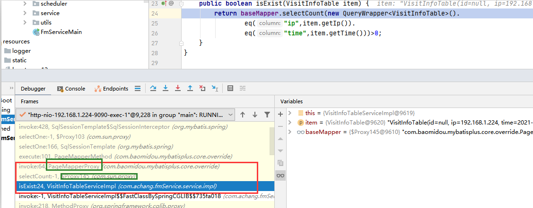
Task: Select the resources folder
Action: click(16, 42)
